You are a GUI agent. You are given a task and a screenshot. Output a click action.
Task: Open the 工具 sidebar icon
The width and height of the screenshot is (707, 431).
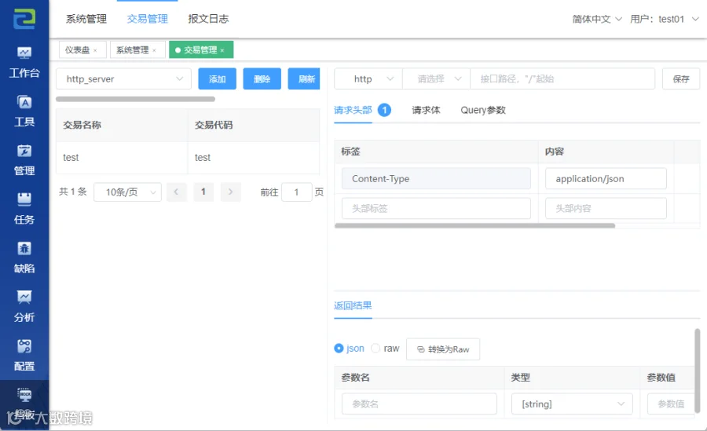pyautogui.click(x=24, y=102)
